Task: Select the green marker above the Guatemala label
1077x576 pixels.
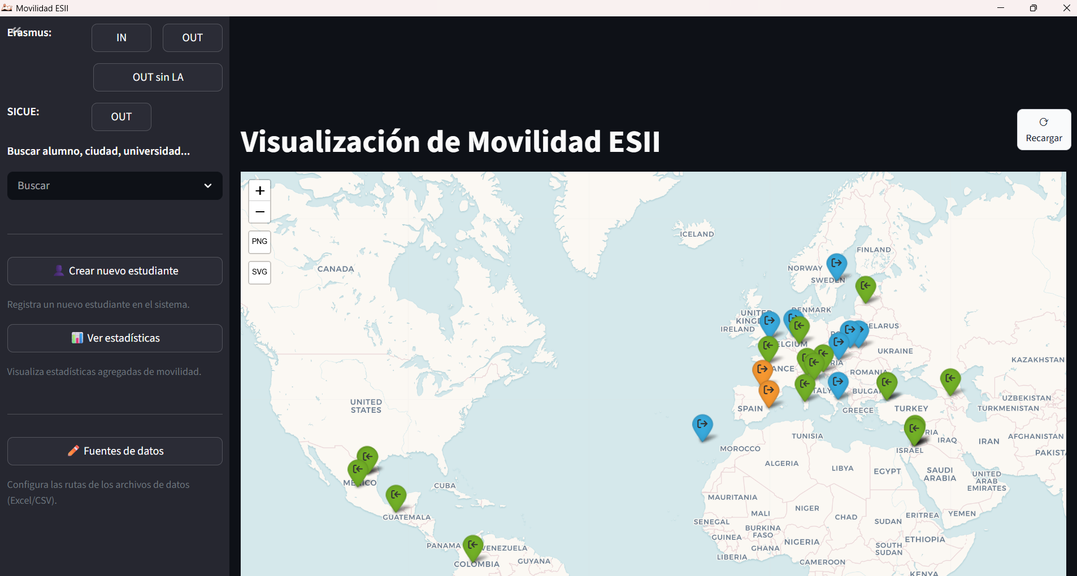Action: coord(396,497)
